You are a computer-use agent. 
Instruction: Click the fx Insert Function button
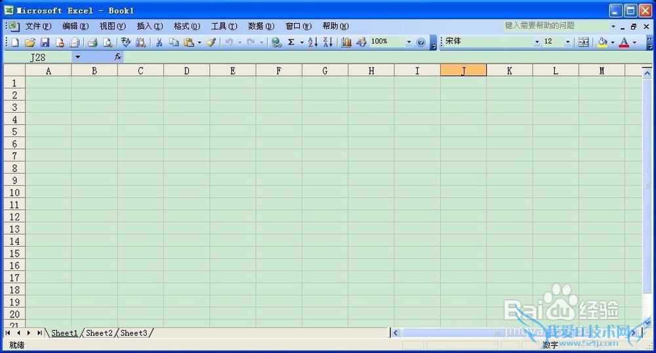click(x=118, y=57)
